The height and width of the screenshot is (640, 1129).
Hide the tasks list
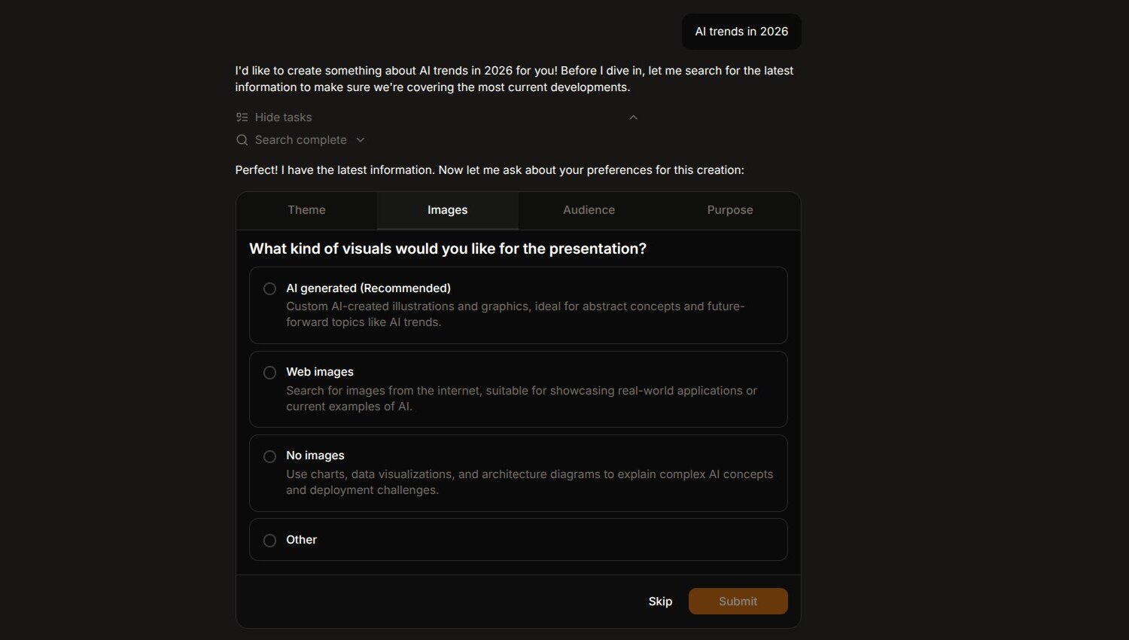pos(283,117)
